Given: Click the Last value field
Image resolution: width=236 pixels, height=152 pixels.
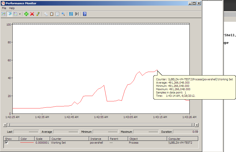Looking at the screenshot, I should click(26, 132).
